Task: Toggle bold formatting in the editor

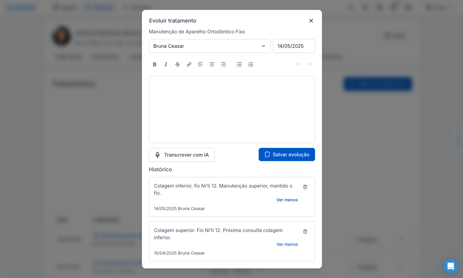Action: [x=155, y=64]
